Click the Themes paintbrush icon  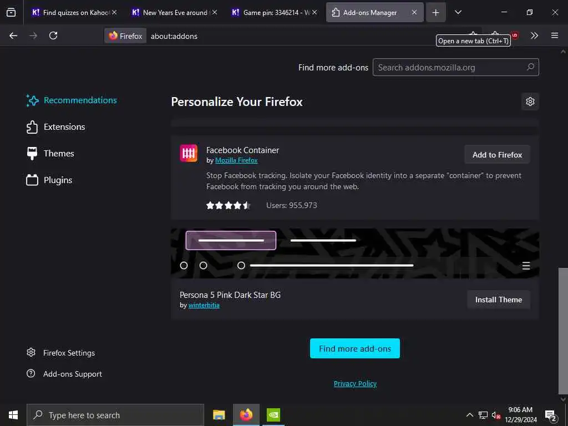tap(32, 154)
